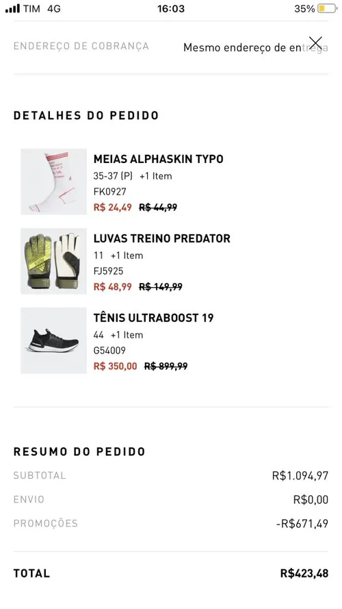Image resolution: width=342 pixels, height=609 pixels.
Task: Tap the R$ 350,00 discounted shoe price
Action: [115, 366]
